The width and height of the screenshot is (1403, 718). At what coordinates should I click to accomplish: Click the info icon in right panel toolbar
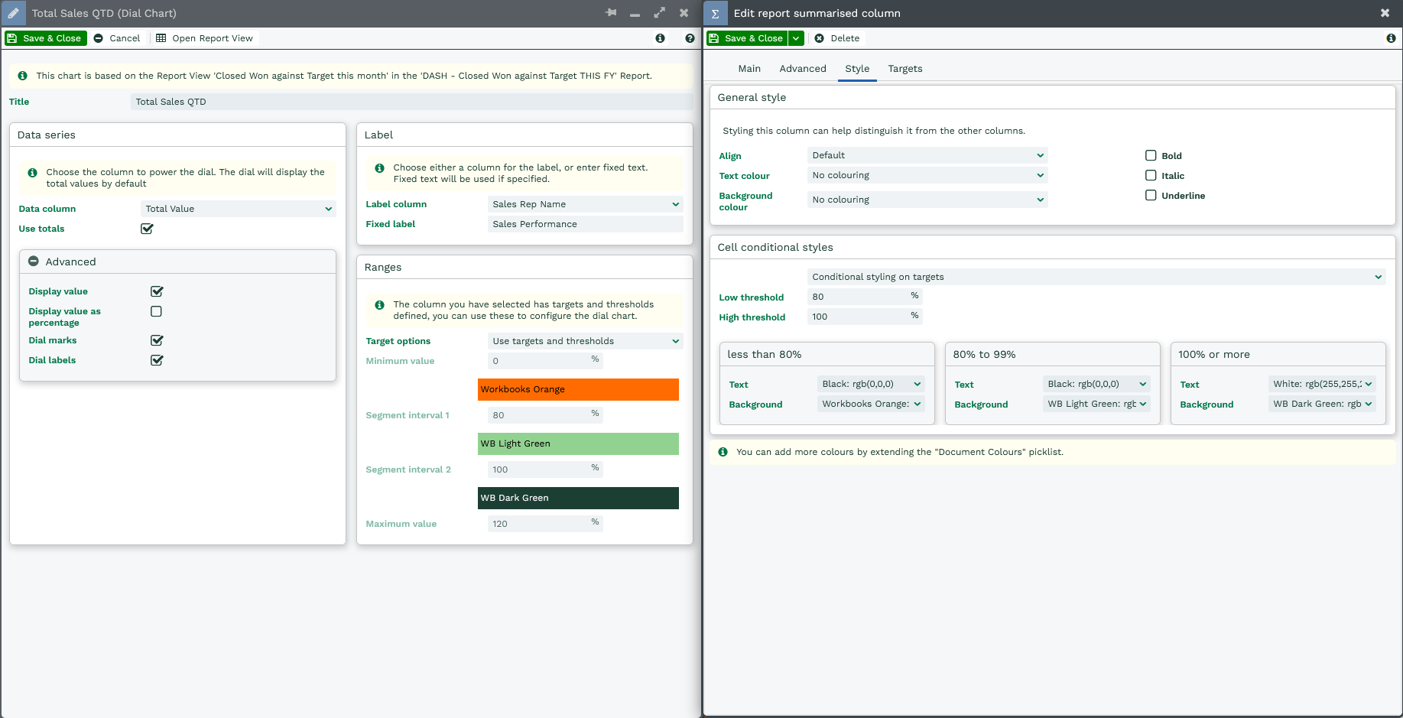click(x=1391, y=38)
